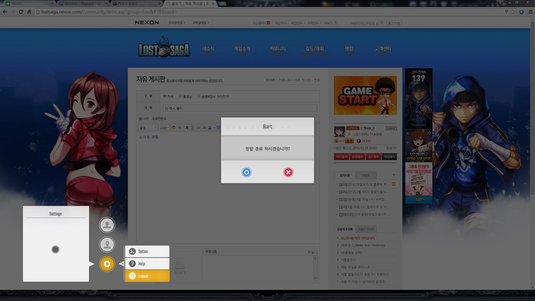Image resolution: width=535 pixels, height=301 pixels.
Task: Open the Help menu entry
Action: 147,264
